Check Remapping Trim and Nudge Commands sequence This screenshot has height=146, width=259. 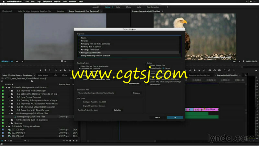click(x=79, y=44)
